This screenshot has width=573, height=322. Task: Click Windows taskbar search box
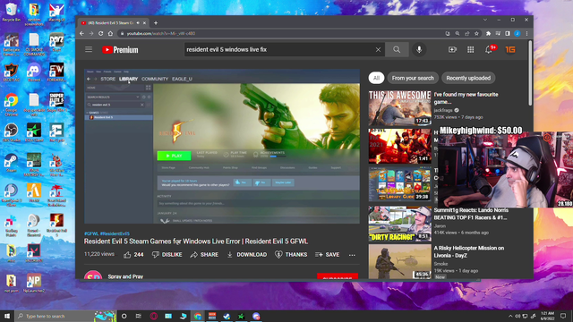[x=65, y=316]
